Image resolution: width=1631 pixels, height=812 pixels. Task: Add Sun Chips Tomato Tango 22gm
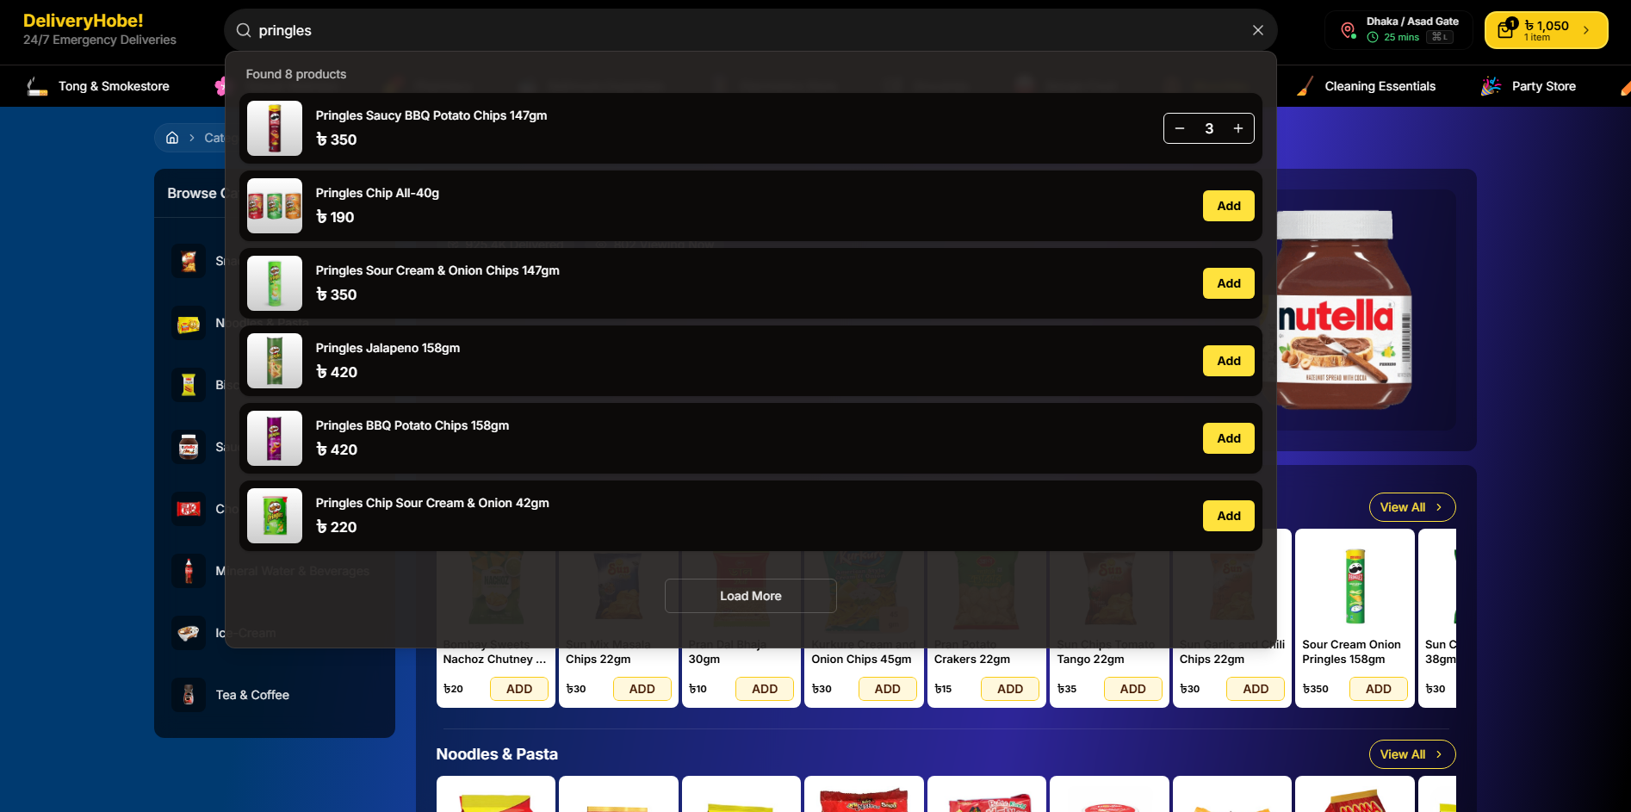[1133, 689]
